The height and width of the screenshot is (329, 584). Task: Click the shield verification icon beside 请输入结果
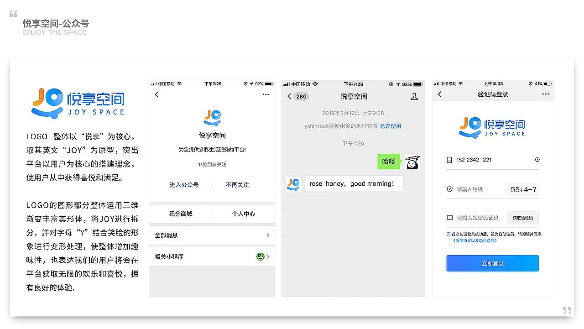(x=450, y=188)
